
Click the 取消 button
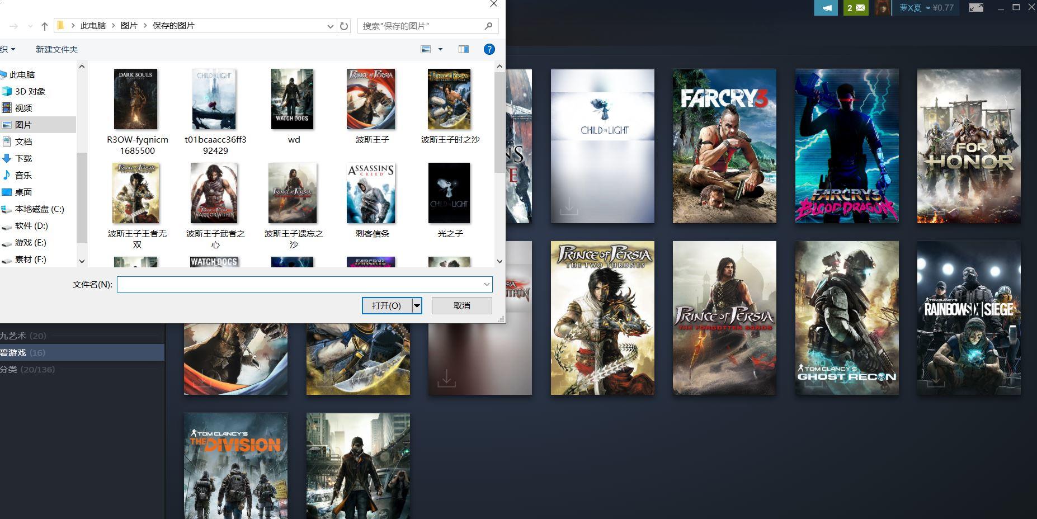coord(461,305)
